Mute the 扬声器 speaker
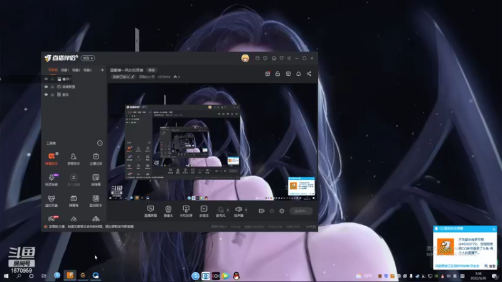 238,211
